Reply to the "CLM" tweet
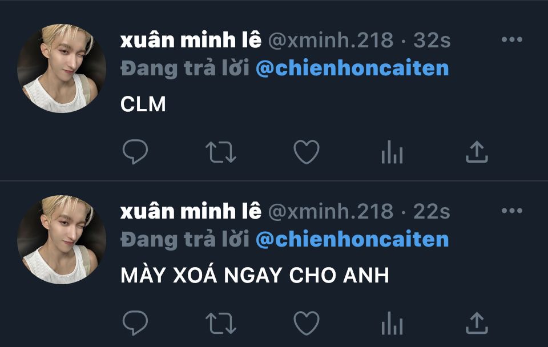The width and height of the screenshot is (548, 347). (135, 152)
